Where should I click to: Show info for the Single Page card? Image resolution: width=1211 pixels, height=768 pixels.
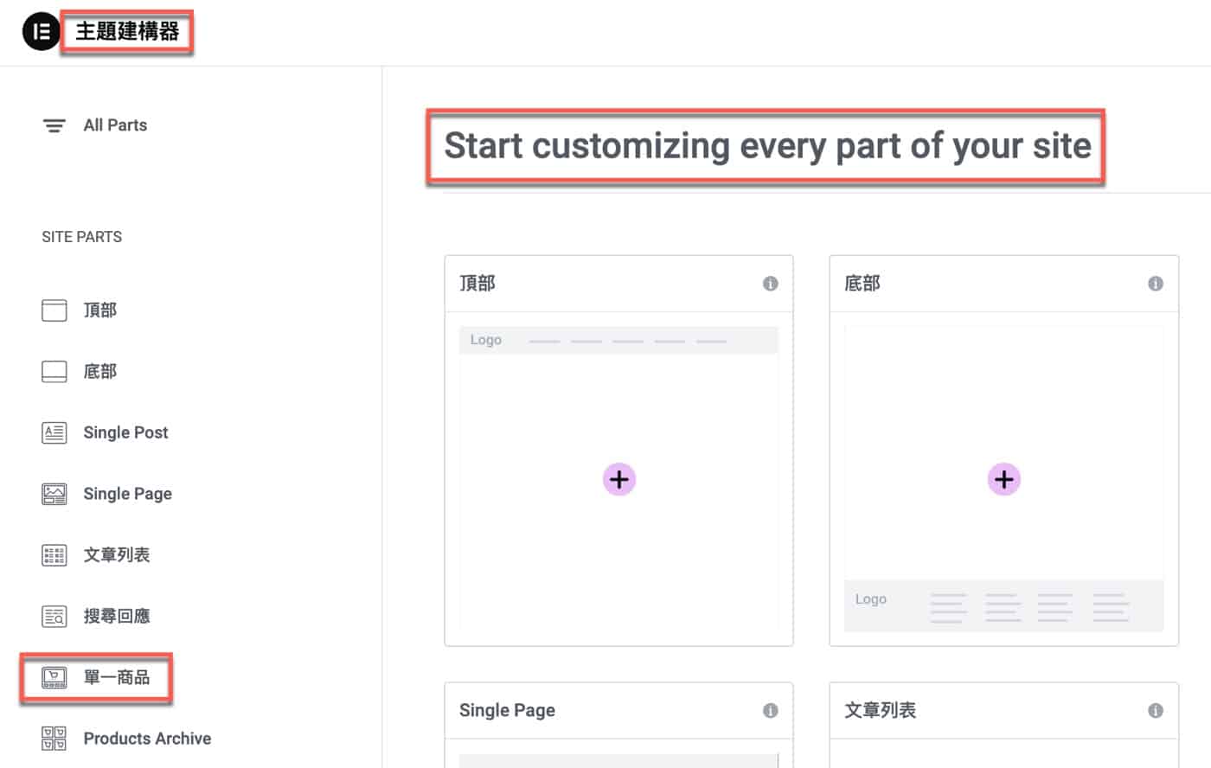(x=770, y=711)
